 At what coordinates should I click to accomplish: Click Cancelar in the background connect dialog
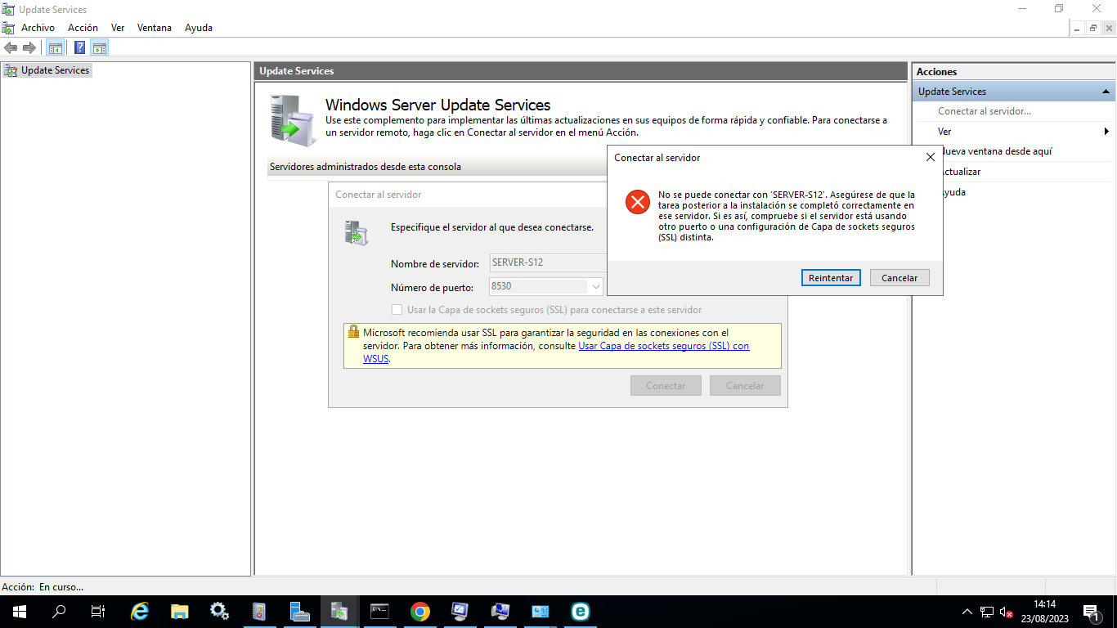tap(745, 385)
